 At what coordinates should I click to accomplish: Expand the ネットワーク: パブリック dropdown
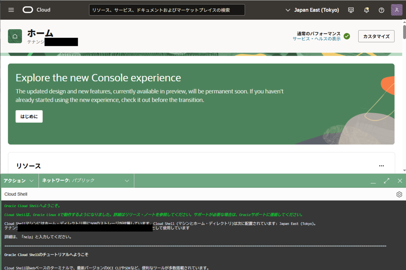point(86,181)
